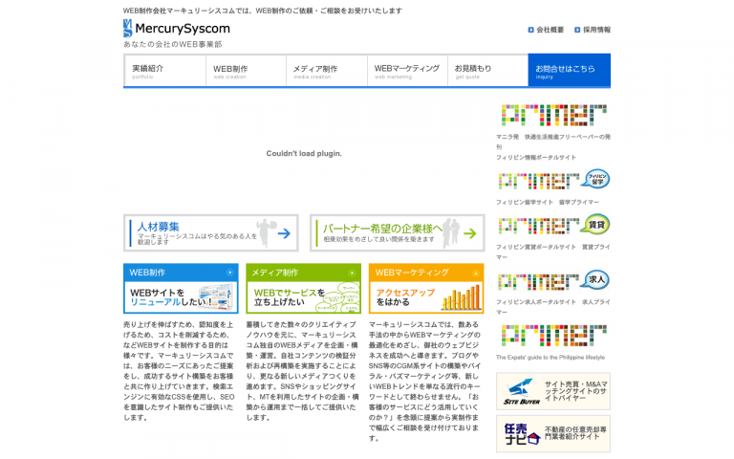Screen dimensions: 734x459
Task: Open the お問合せはこちら inquiry menu item
Action: [x=570, y=70]
